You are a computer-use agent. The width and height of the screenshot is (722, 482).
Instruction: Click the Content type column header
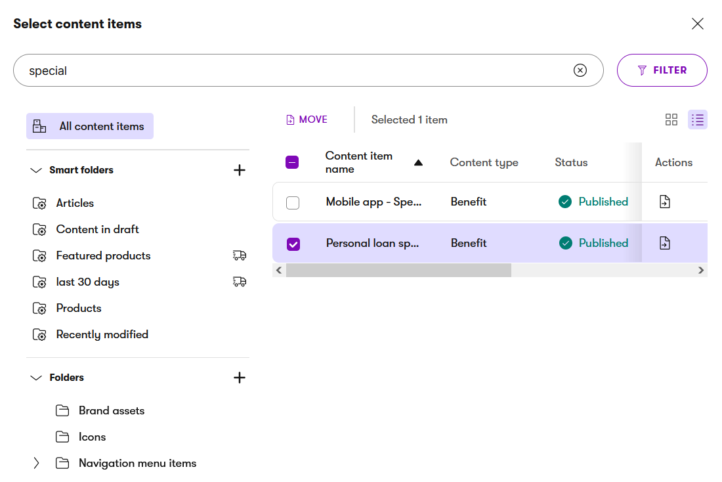tap(484, 162)
